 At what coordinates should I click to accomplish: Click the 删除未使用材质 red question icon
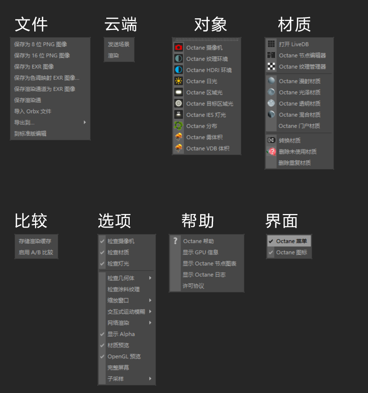point(271,151)
